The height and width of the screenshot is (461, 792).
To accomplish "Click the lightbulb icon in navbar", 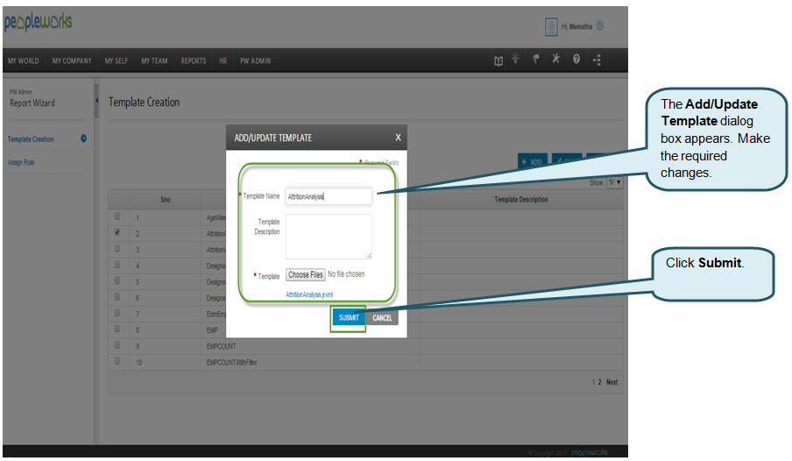I will point(516,60).
